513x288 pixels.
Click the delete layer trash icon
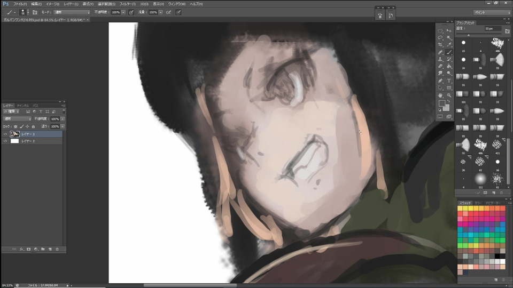click(x=57, y=249)
